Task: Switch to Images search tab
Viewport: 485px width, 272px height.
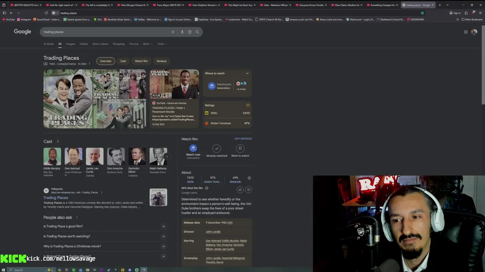Action: pyautogui.click(x=70, y=44)
